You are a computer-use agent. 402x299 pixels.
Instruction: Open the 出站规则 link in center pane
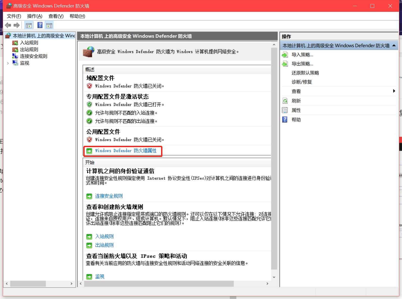tap(104, 245)
